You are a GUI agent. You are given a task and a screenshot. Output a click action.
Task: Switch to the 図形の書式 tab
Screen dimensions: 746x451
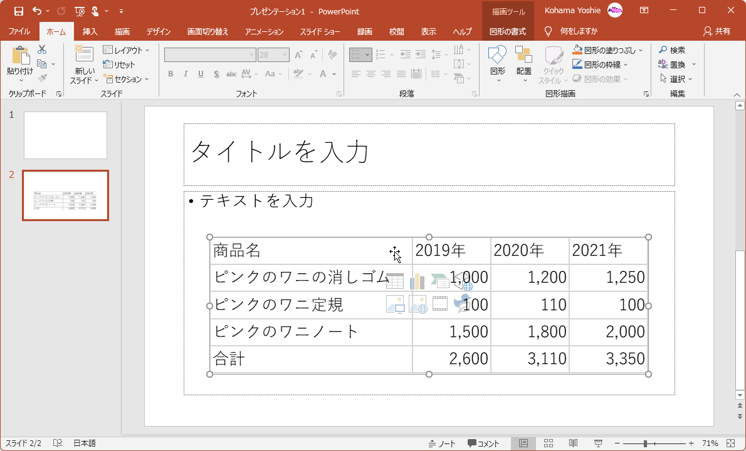(508, 31)
